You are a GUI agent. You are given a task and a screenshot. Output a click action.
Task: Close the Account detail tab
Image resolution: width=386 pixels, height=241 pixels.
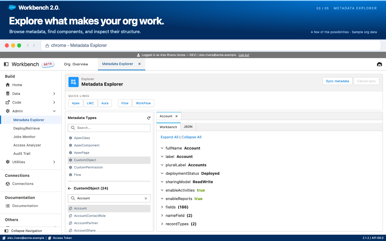176,116
